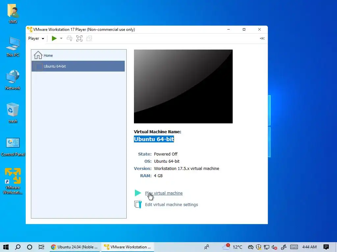
Task: Open Edit virtual machine settings link
Action: [x=171, y=205]
